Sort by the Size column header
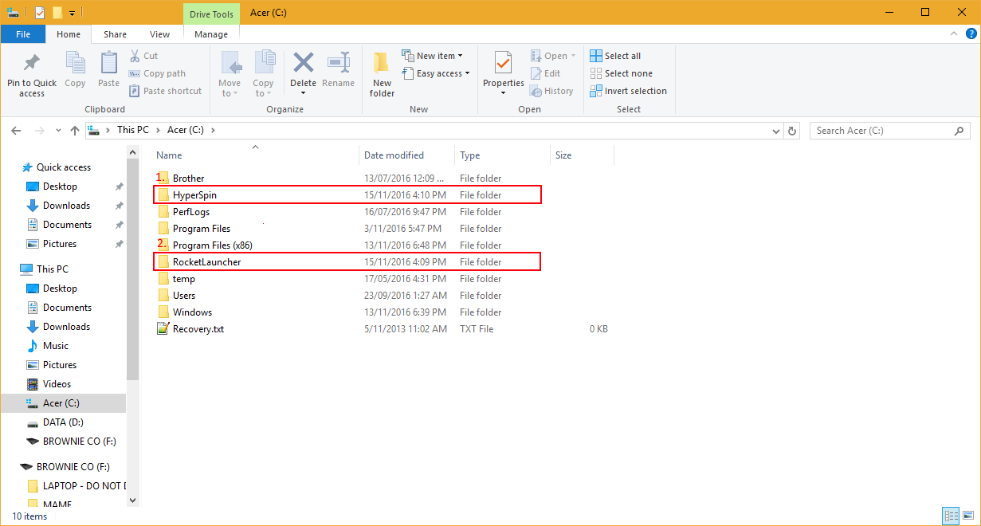981x526 pixels. [582, 155]
